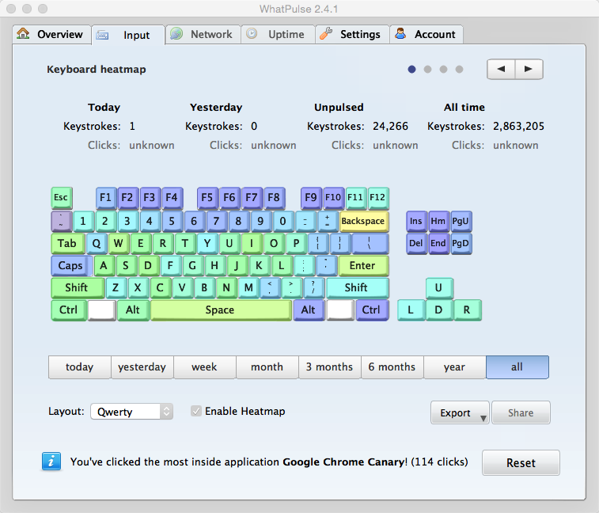Click the Enter key on heatmap

[x=363, y=266]
